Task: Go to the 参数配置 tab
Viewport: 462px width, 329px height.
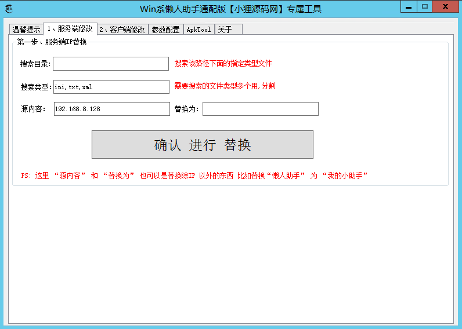Action: point(165,30)
